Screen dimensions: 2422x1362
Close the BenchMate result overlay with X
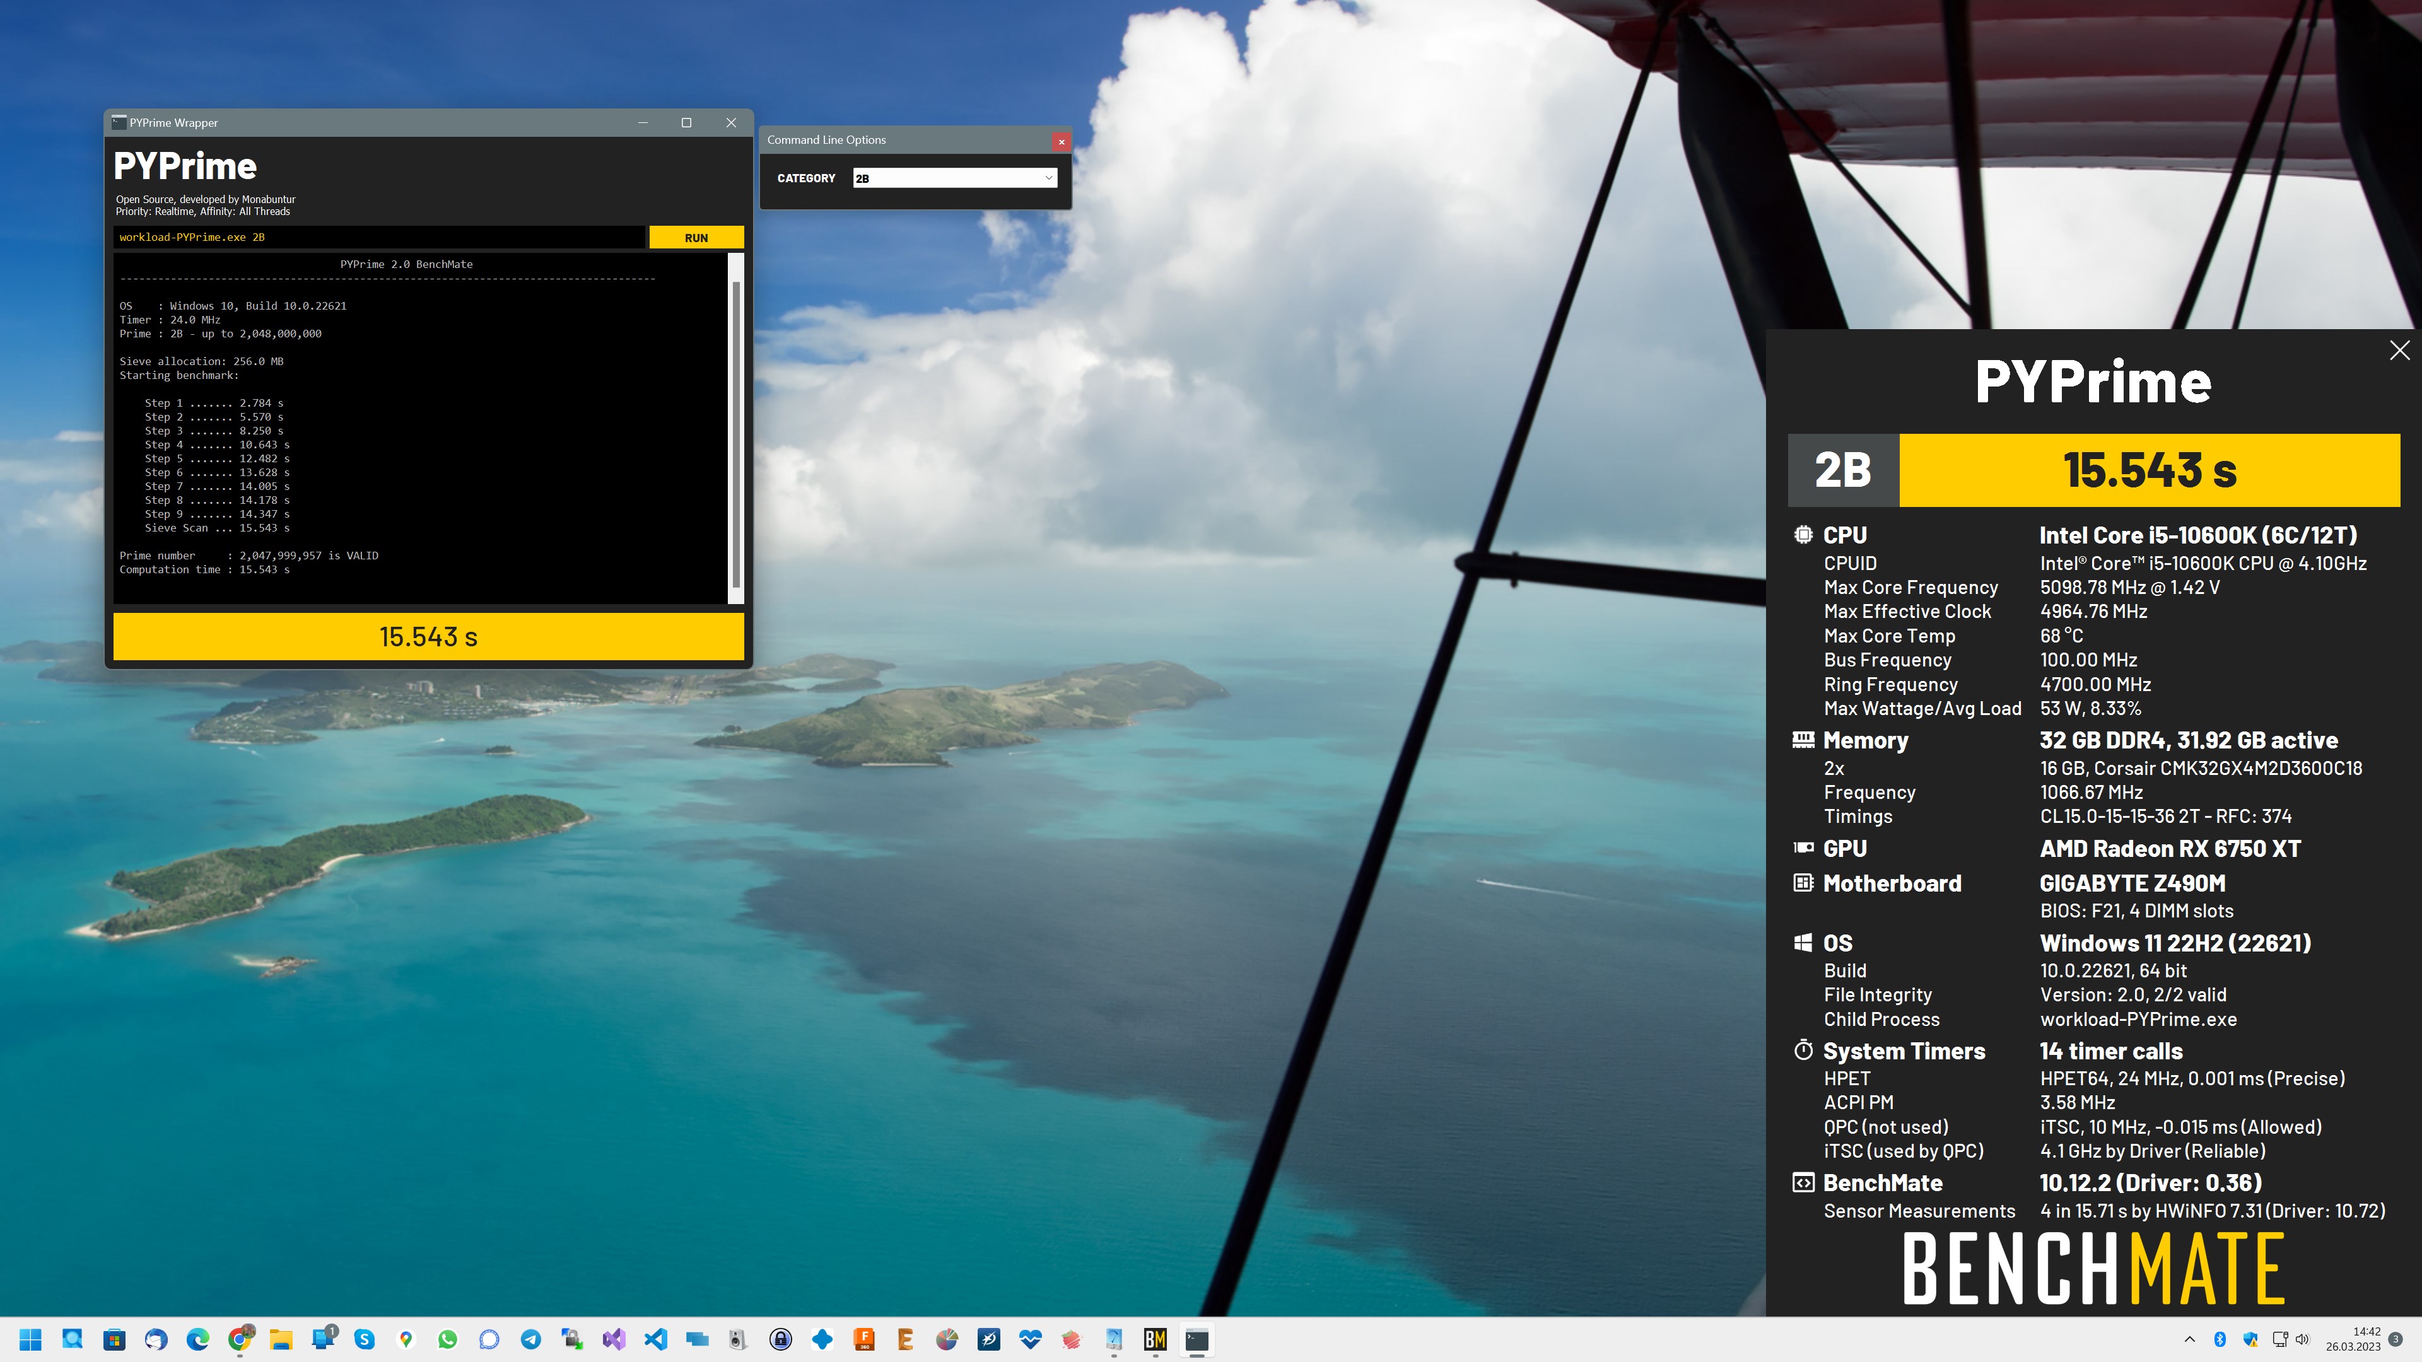click(x=2399, y=351)
